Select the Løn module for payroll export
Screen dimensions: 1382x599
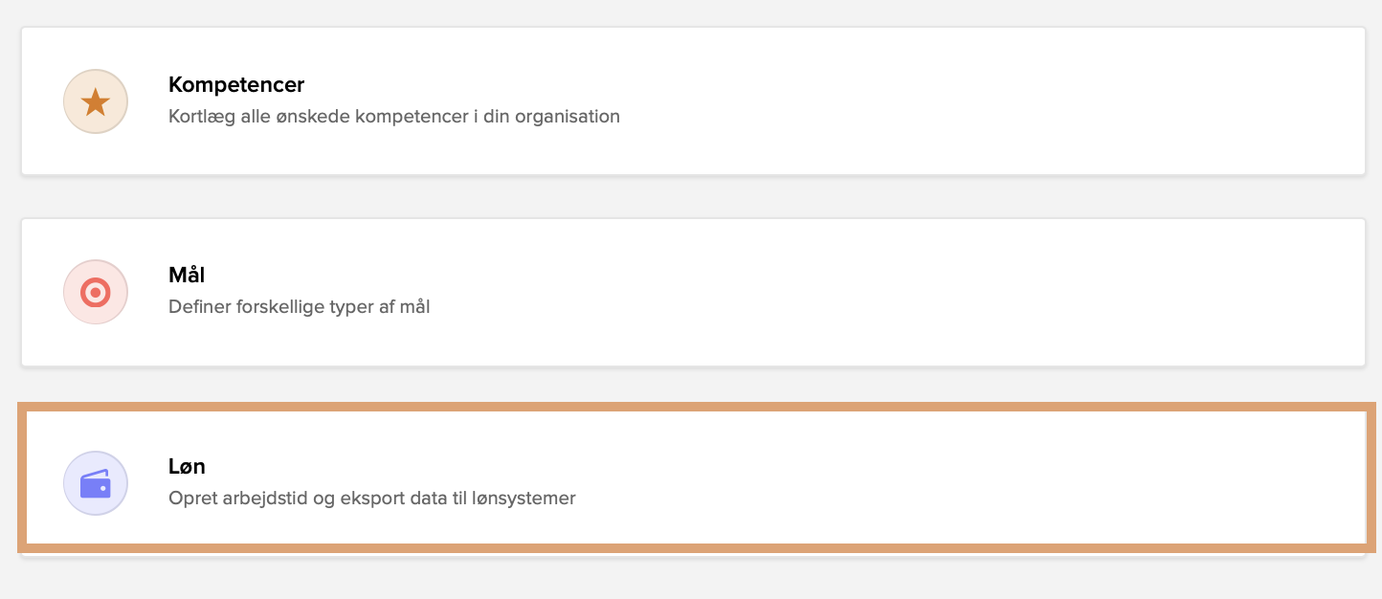click(691, 477)
